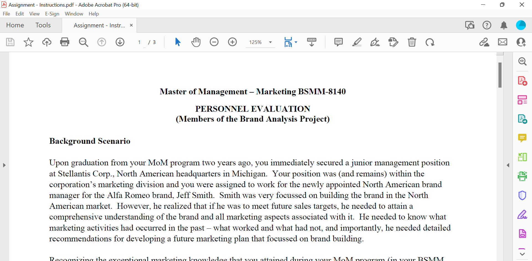Screen dimensions: 532x261
Task: Open the File menu
Action: pyautogui.click(x=6, y=14)
